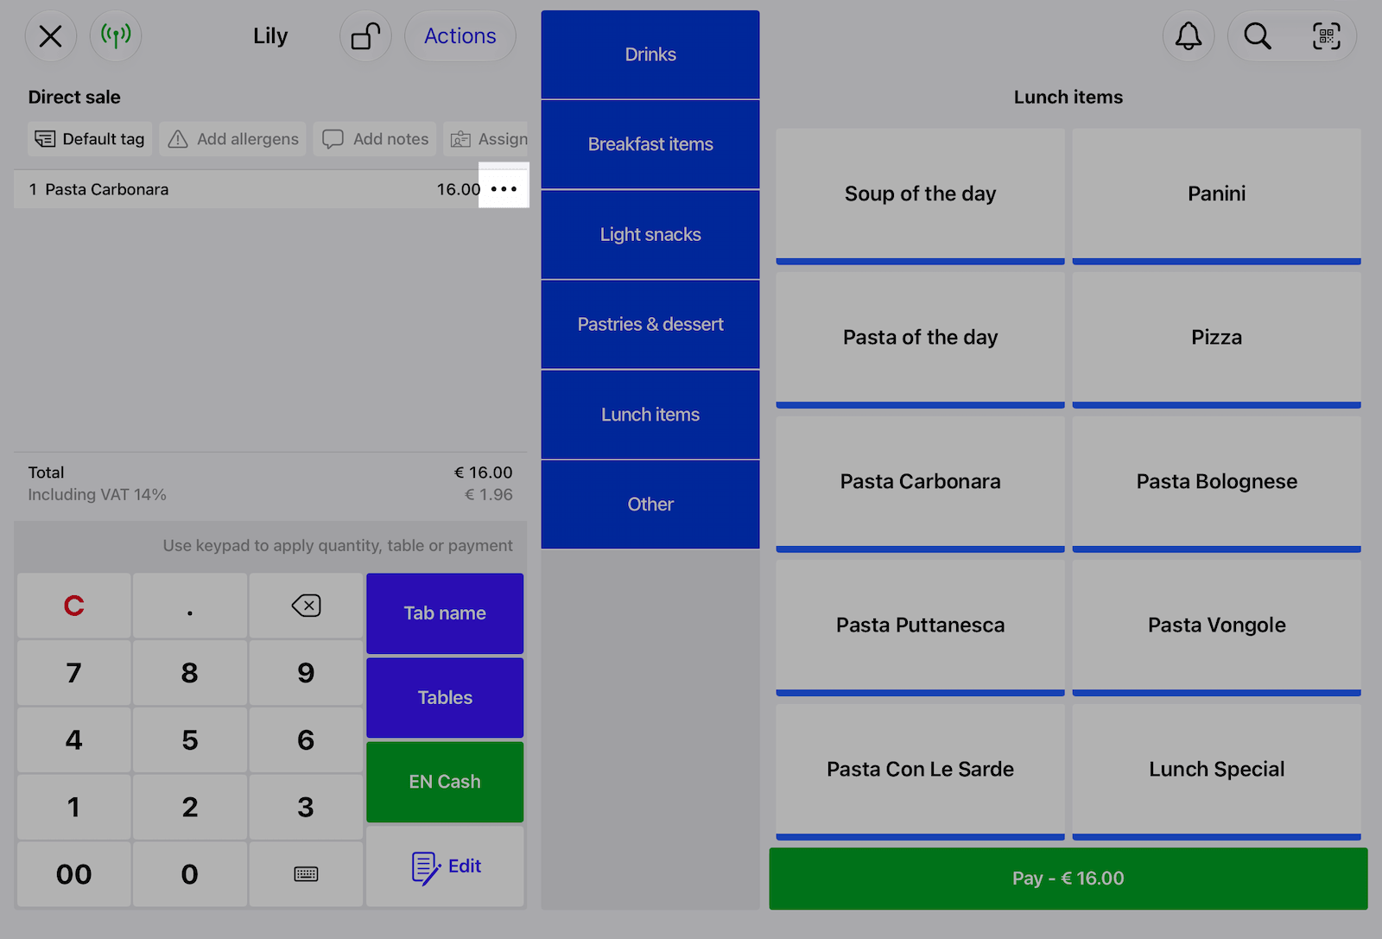This screenshot has width=1382, height=939.
Task: Open the Other category
Action: [x=650, y=504]
